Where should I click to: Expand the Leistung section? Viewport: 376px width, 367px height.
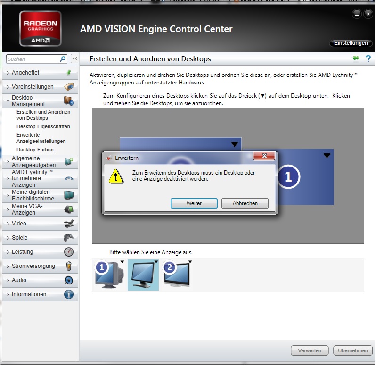point(8,252)
